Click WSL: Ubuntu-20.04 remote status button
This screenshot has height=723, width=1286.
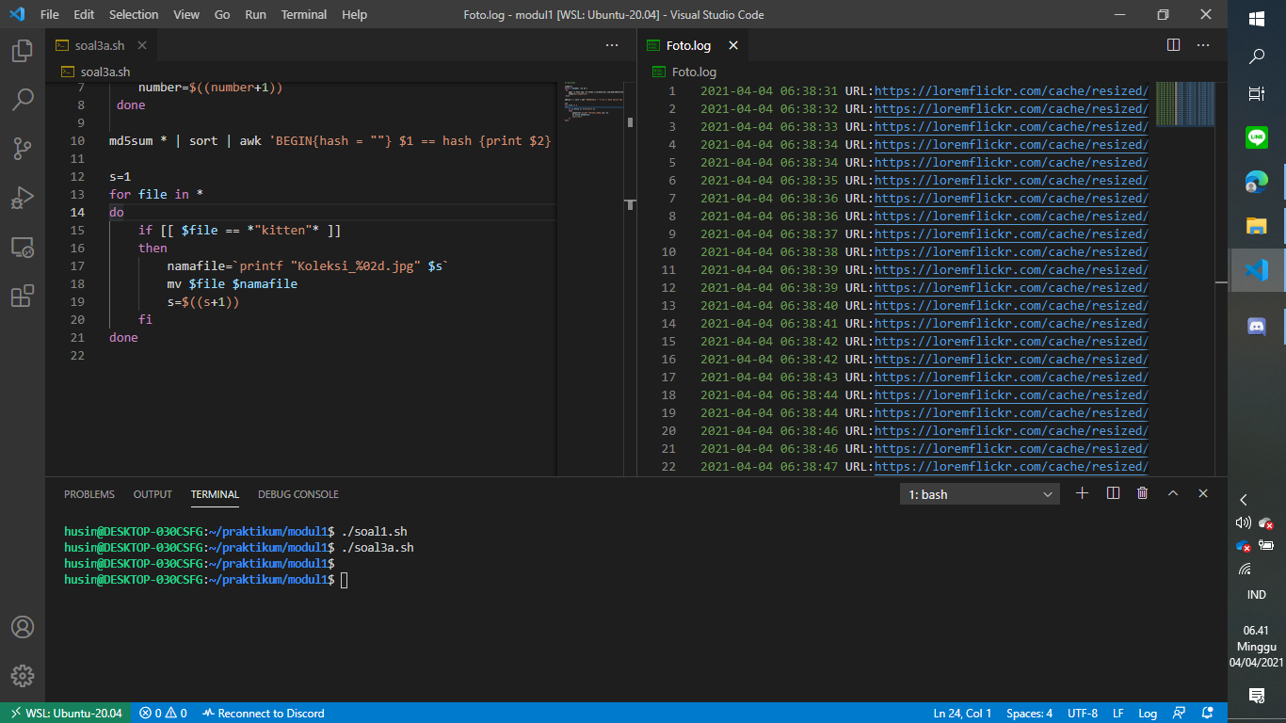(x=66, y=713)
